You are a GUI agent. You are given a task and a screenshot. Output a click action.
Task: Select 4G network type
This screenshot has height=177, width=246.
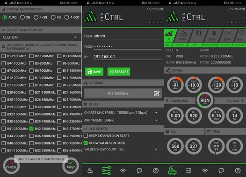click(56, 17)
